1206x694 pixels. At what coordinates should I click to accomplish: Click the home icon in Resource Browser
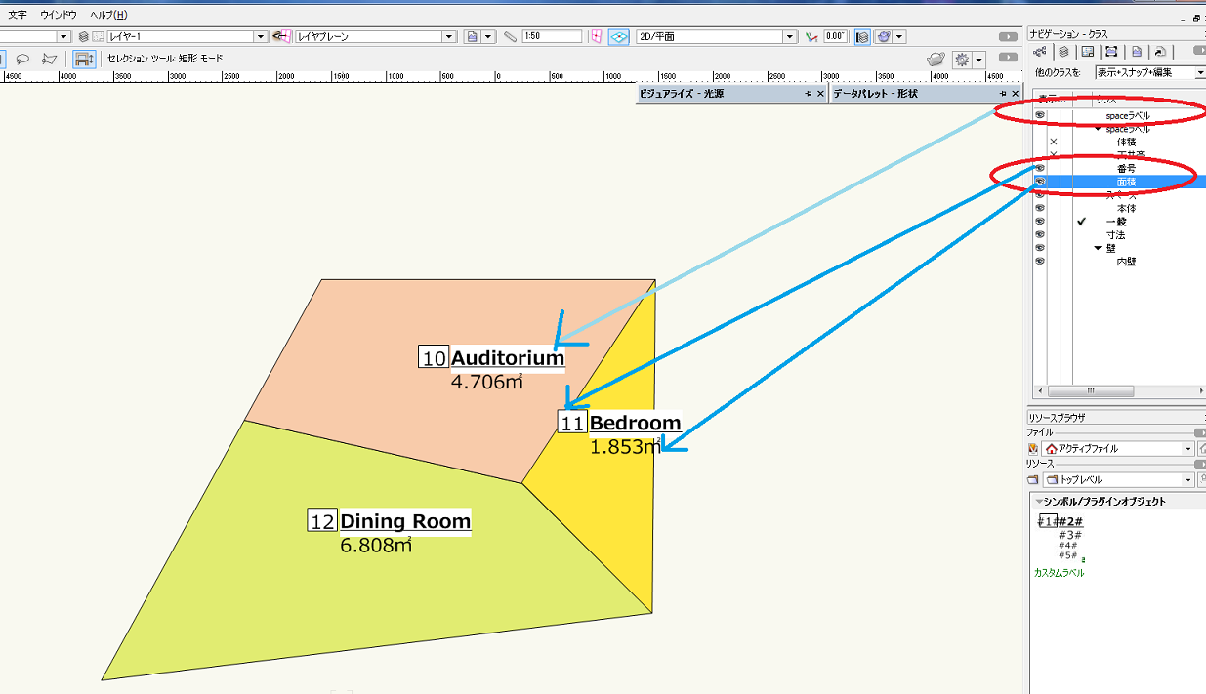[x=1051, y=448]
